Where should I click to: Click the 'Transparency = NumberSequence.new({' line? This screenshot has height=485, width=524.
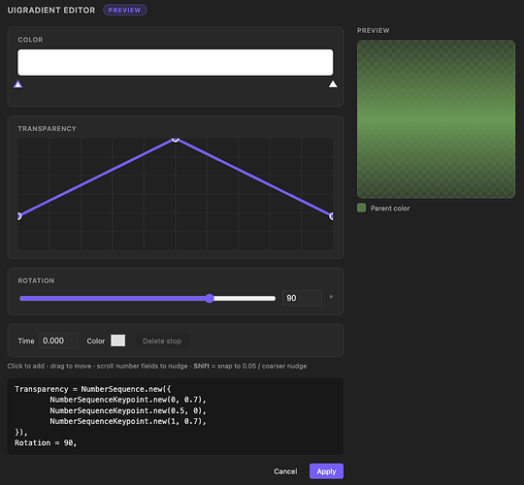[x=92, y=389]
